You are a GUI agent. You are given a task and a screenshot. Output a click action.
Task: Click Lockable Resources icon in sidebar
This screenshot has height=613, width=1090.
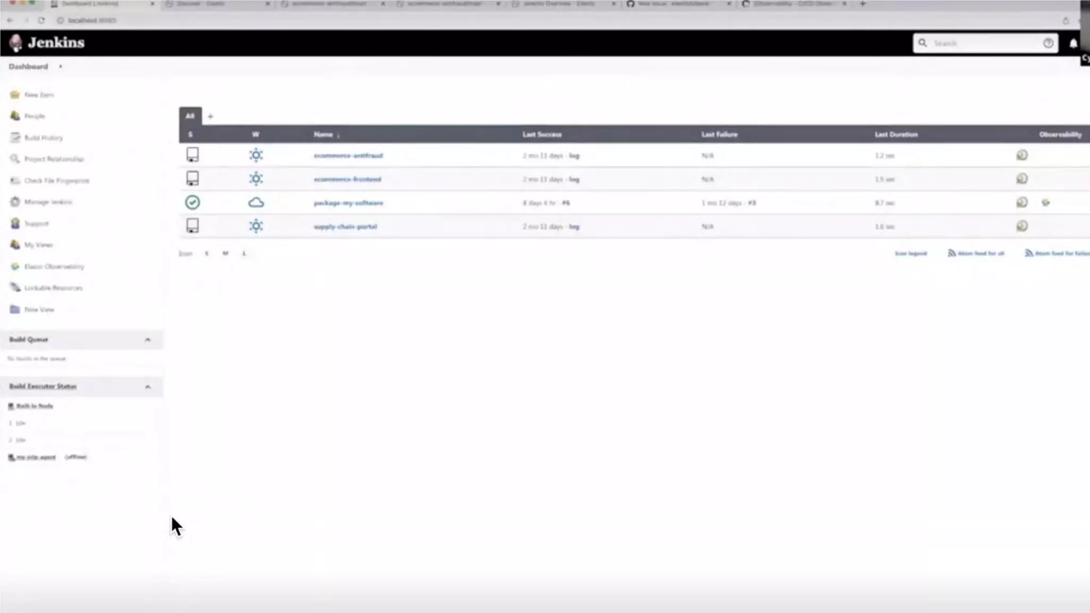pos(15,287)
